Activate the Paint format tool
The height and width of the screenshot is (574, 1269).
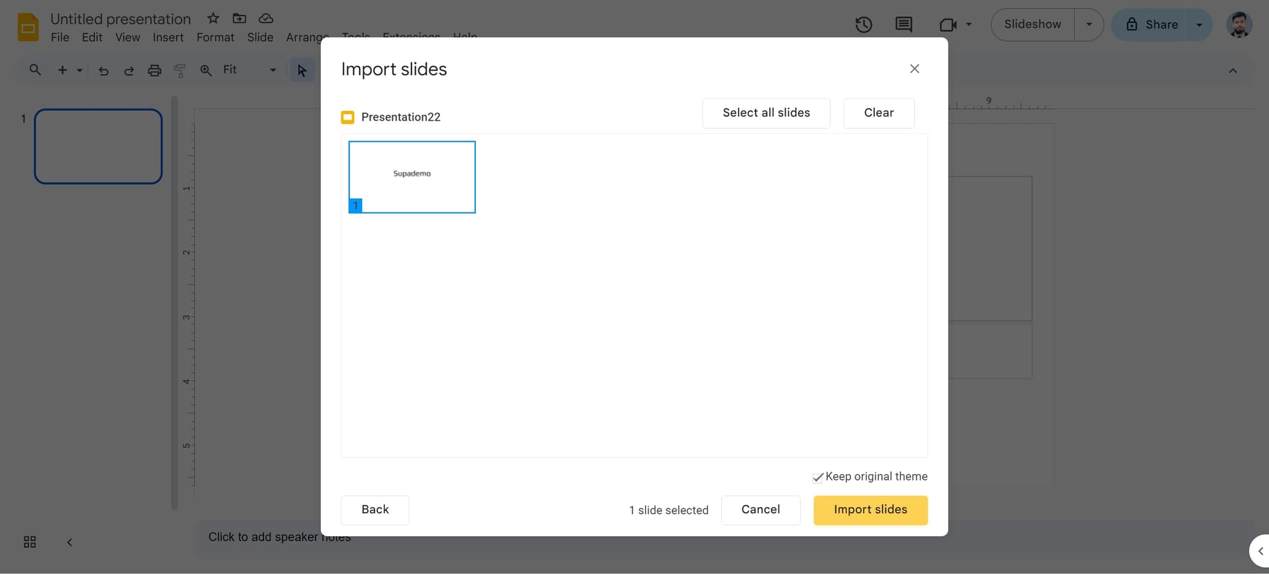pos(179,70)
